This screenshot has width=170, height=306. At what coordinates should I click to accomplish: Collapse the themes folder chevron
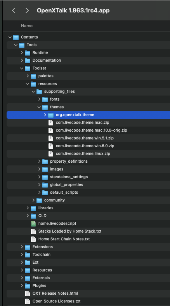[39, 107]
